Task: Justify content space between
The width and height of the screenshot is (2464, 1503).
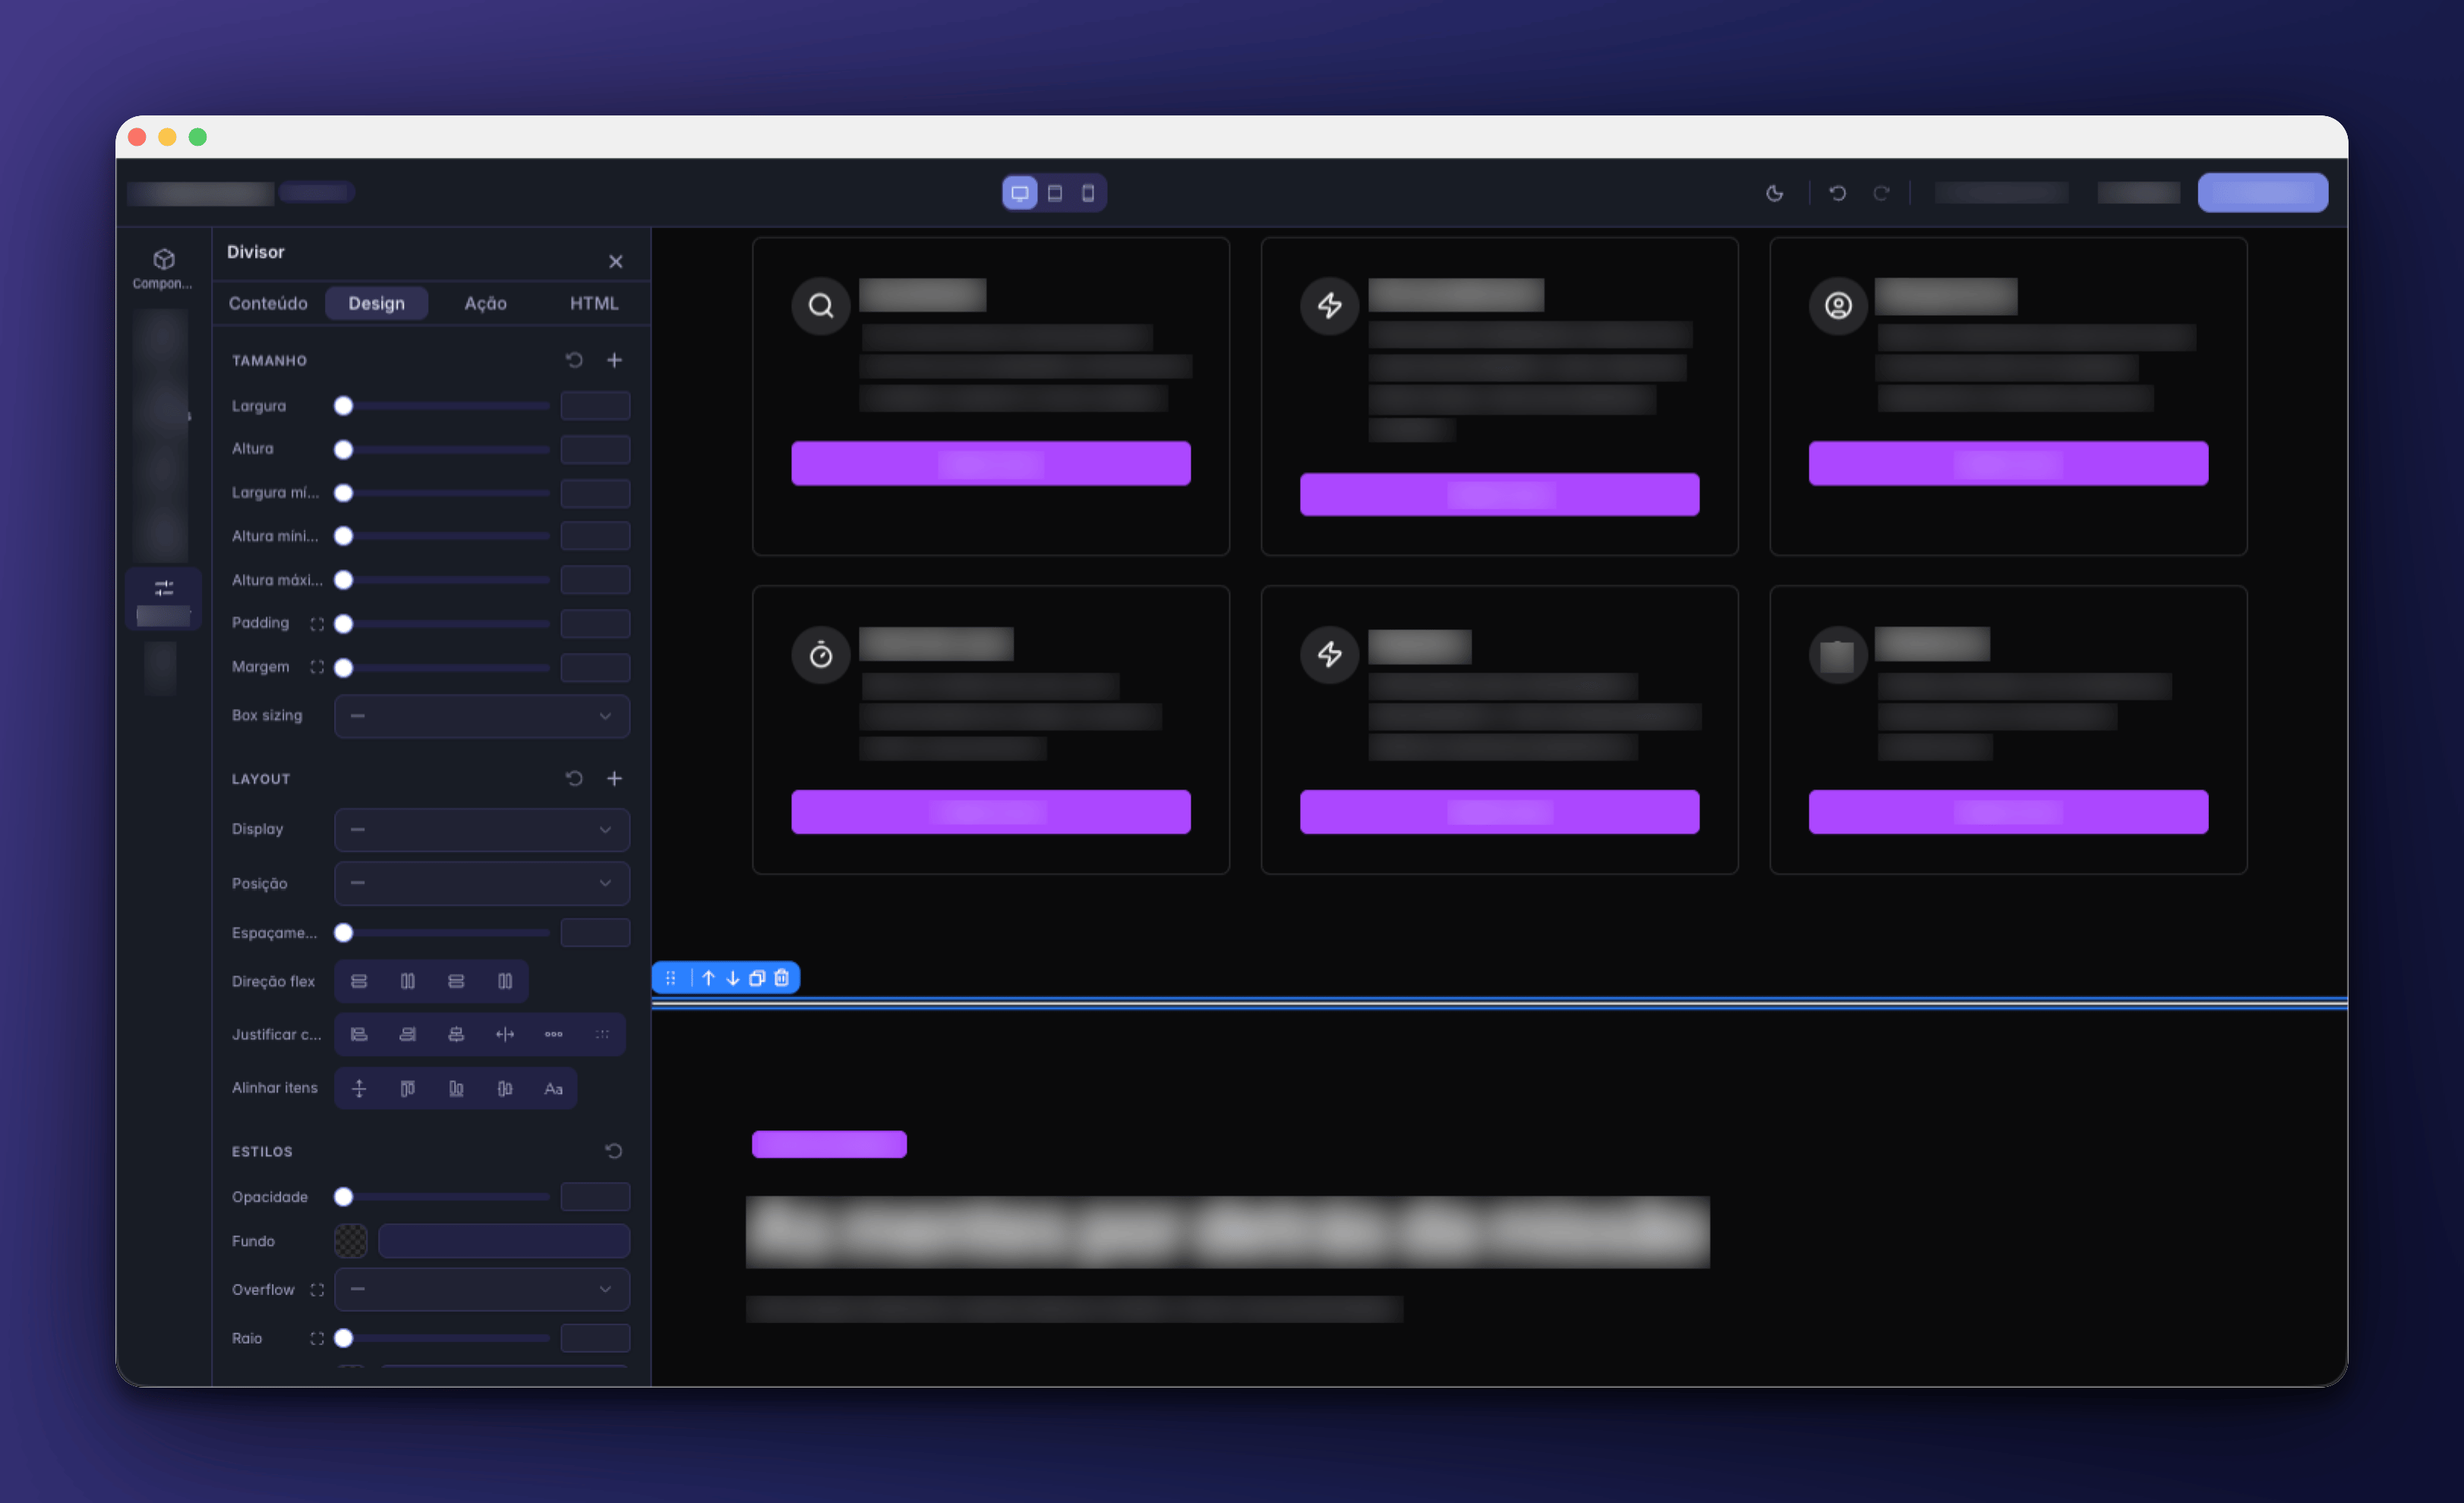Action: 505,1034
